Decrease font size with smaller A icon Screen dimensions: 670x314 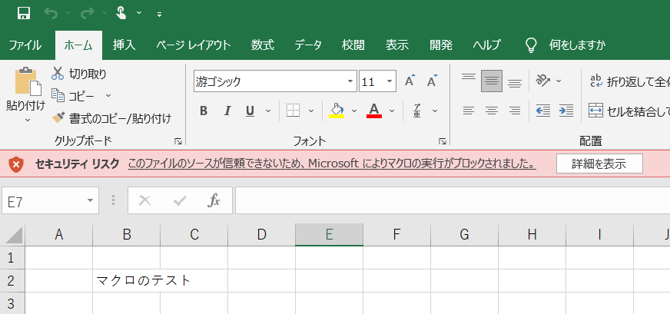point(433,81)
